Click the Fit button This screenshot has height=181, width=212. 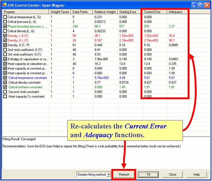click(148, 174)
